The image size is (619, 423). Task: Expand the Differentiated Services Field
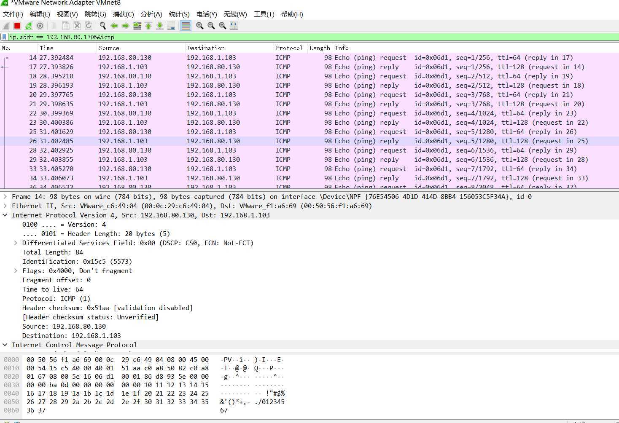tap(16, 243)
